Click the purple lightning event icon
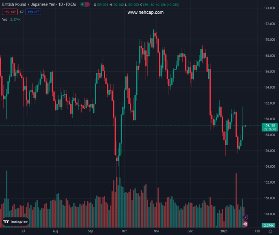The width and height of the screenshot is (279, 235). click(246, 217)
